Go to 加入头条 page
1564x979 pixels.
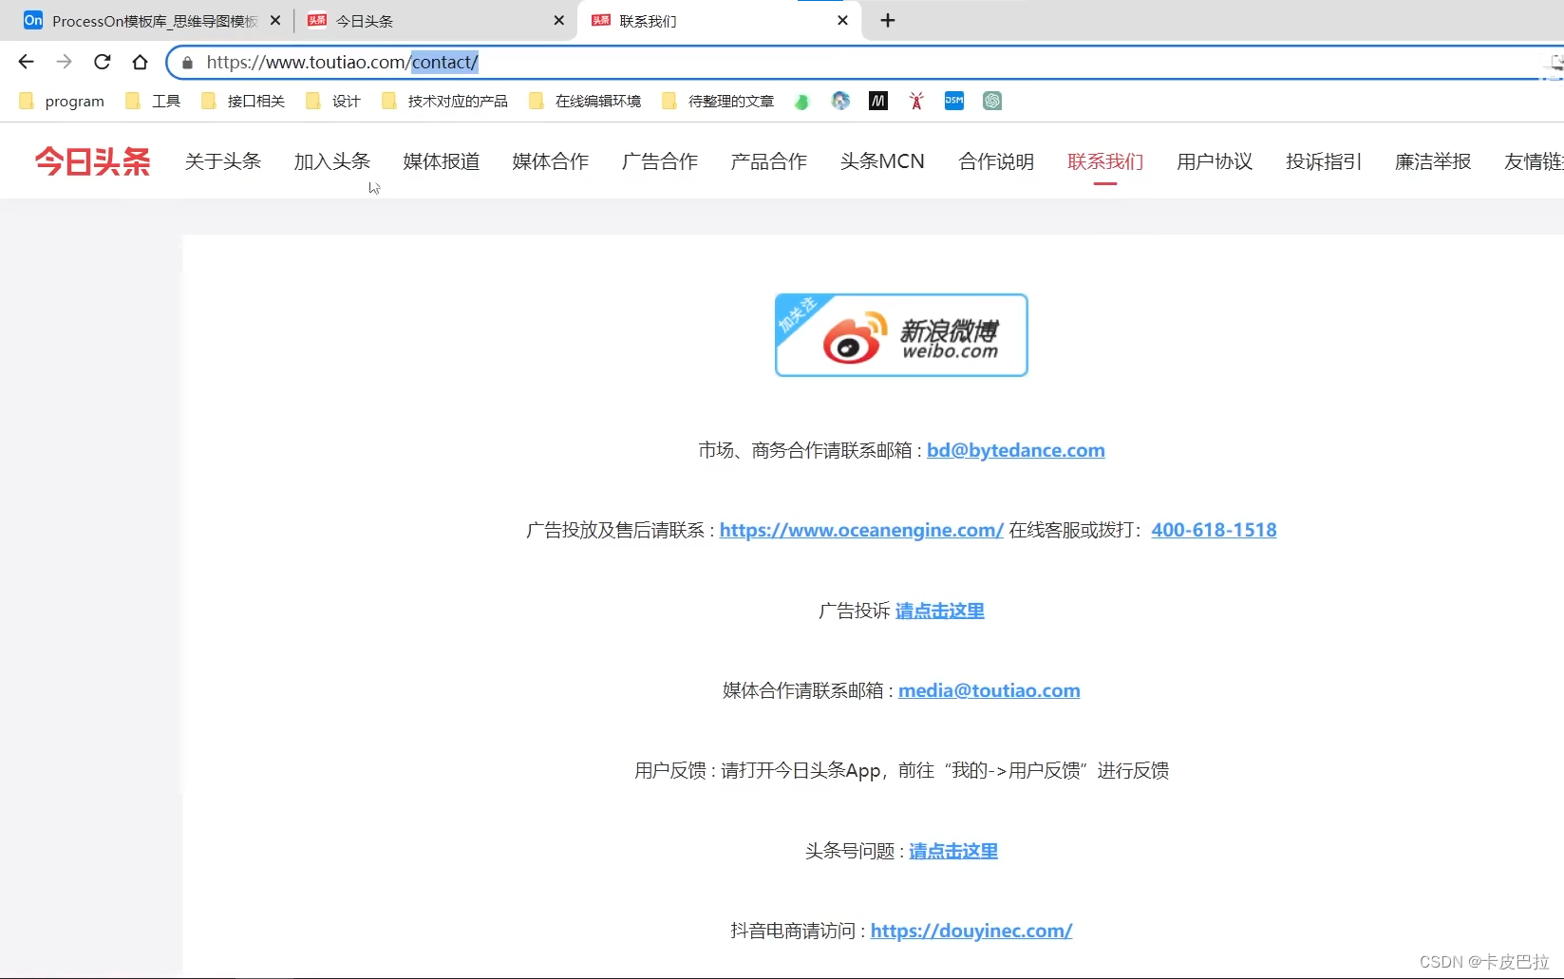(x=332, y=161)
